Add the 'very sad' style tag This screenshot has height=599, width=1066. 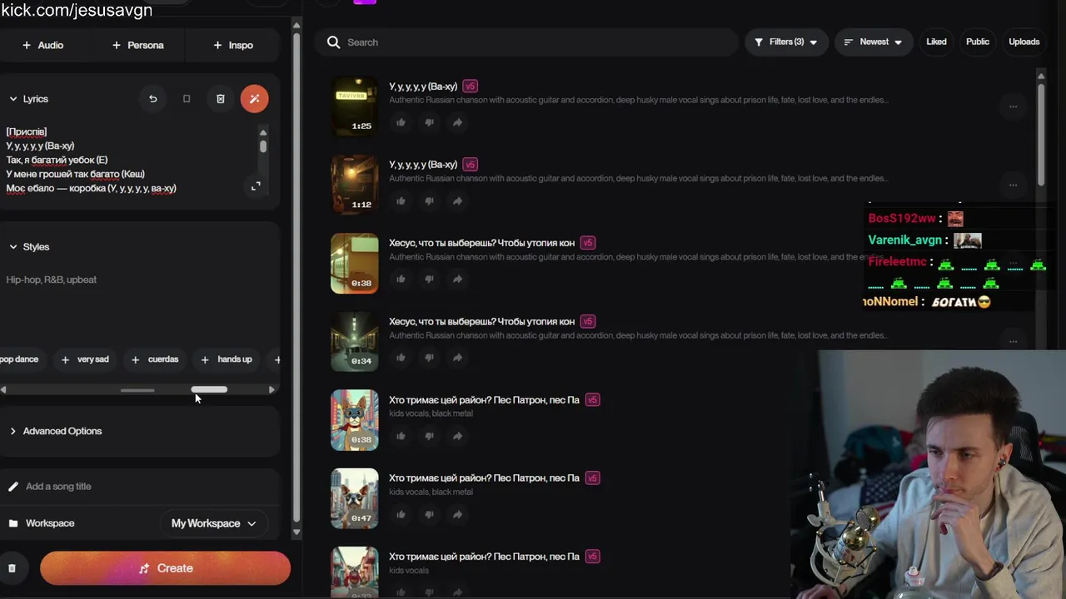pyautogui.click(x=85, y=359)
